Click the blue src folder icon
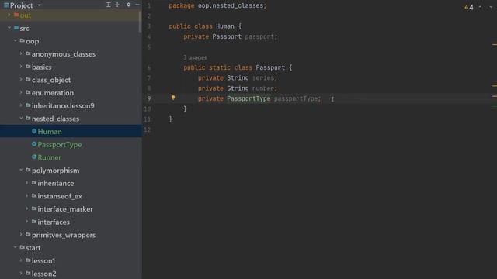This screenshot has height=279, width=497. tap(16, 28)
